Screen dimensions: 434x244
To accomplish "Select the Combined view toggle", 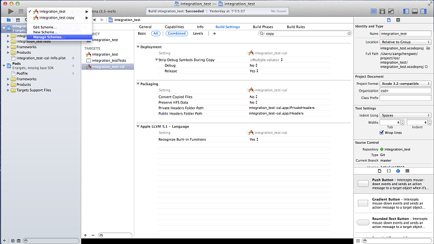I will coord(177,33).
